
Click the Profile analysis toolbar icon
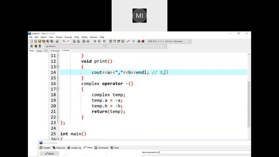coord(139,41)
